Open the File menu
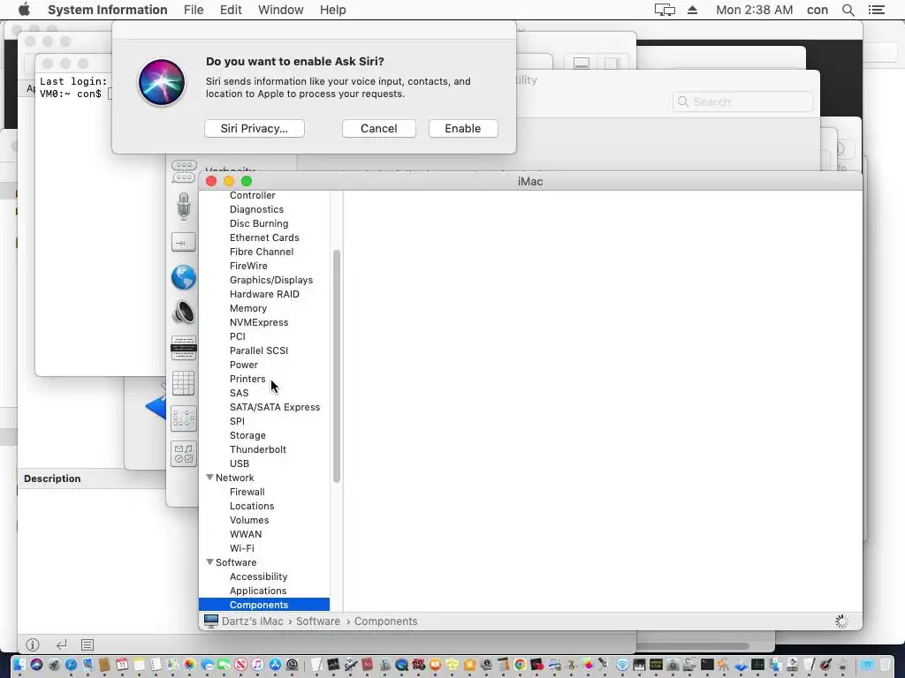 (x=194, y=10)
